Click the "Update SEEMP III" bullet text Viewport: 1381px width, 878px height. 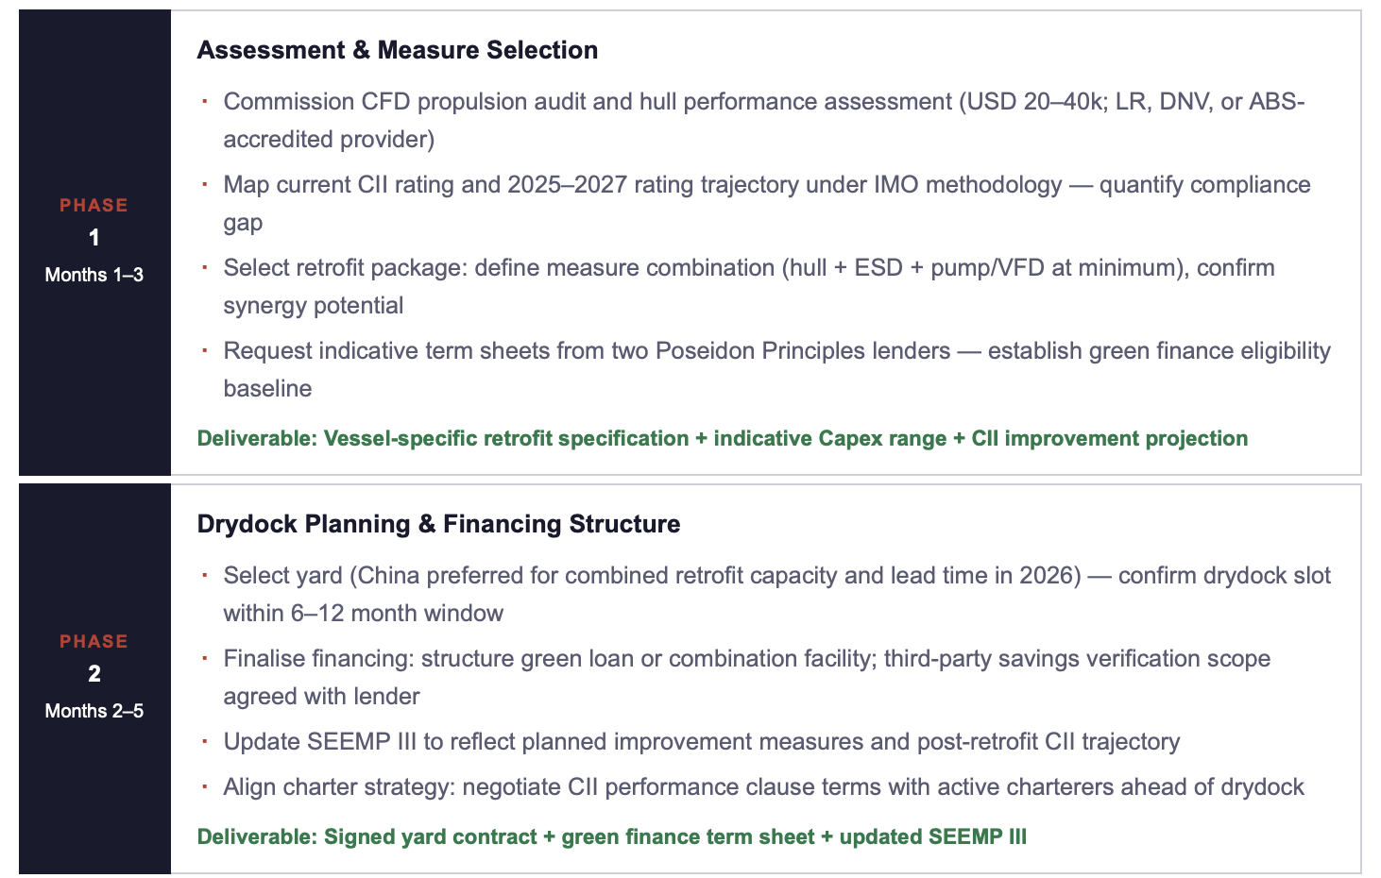701,742
